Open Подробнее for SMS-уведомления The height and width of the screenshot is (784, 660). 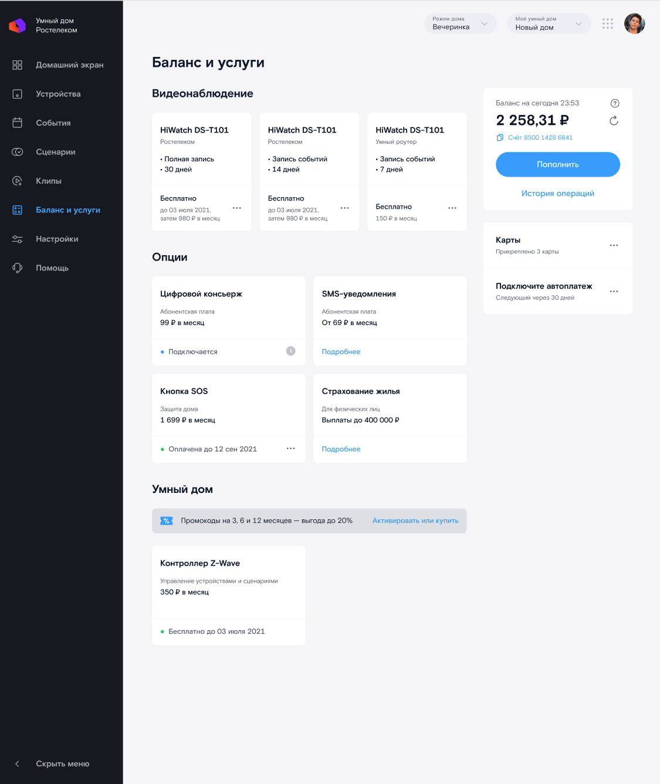341,352
